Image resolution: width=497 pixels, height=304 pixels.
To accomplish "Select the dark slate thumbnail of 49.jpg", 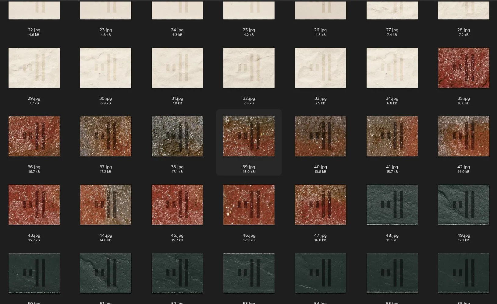I will coord(464,205).
